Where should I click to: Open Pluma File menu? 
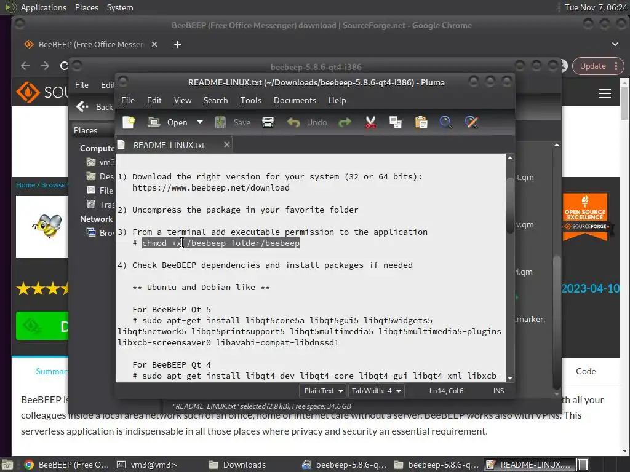128,100
